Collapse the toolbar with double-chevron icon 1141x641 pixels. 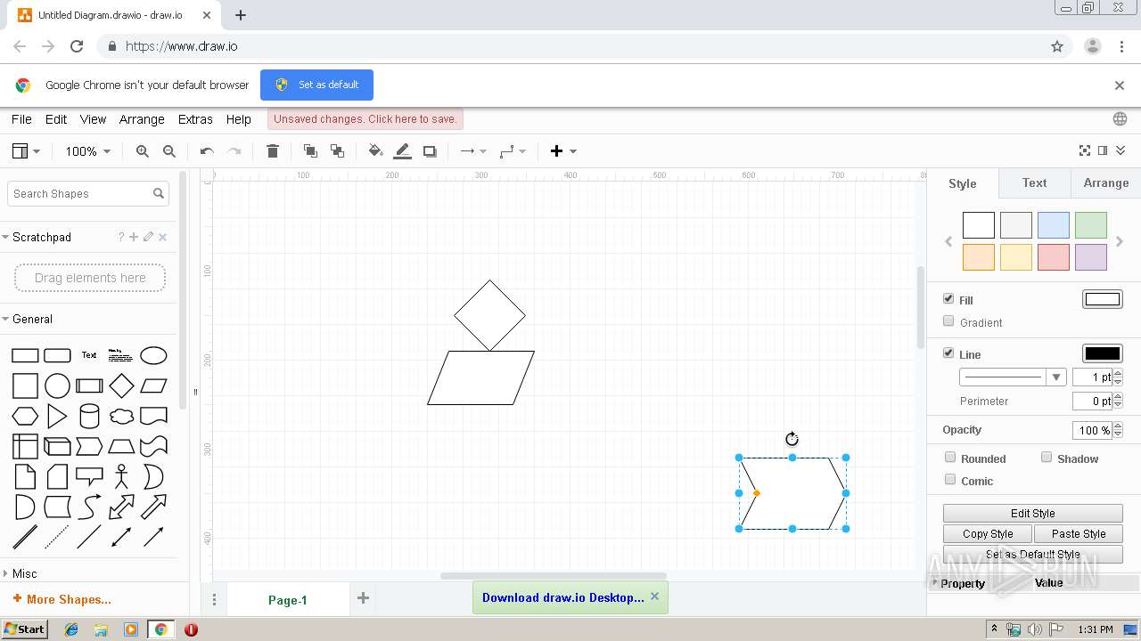pos(1120,151)
